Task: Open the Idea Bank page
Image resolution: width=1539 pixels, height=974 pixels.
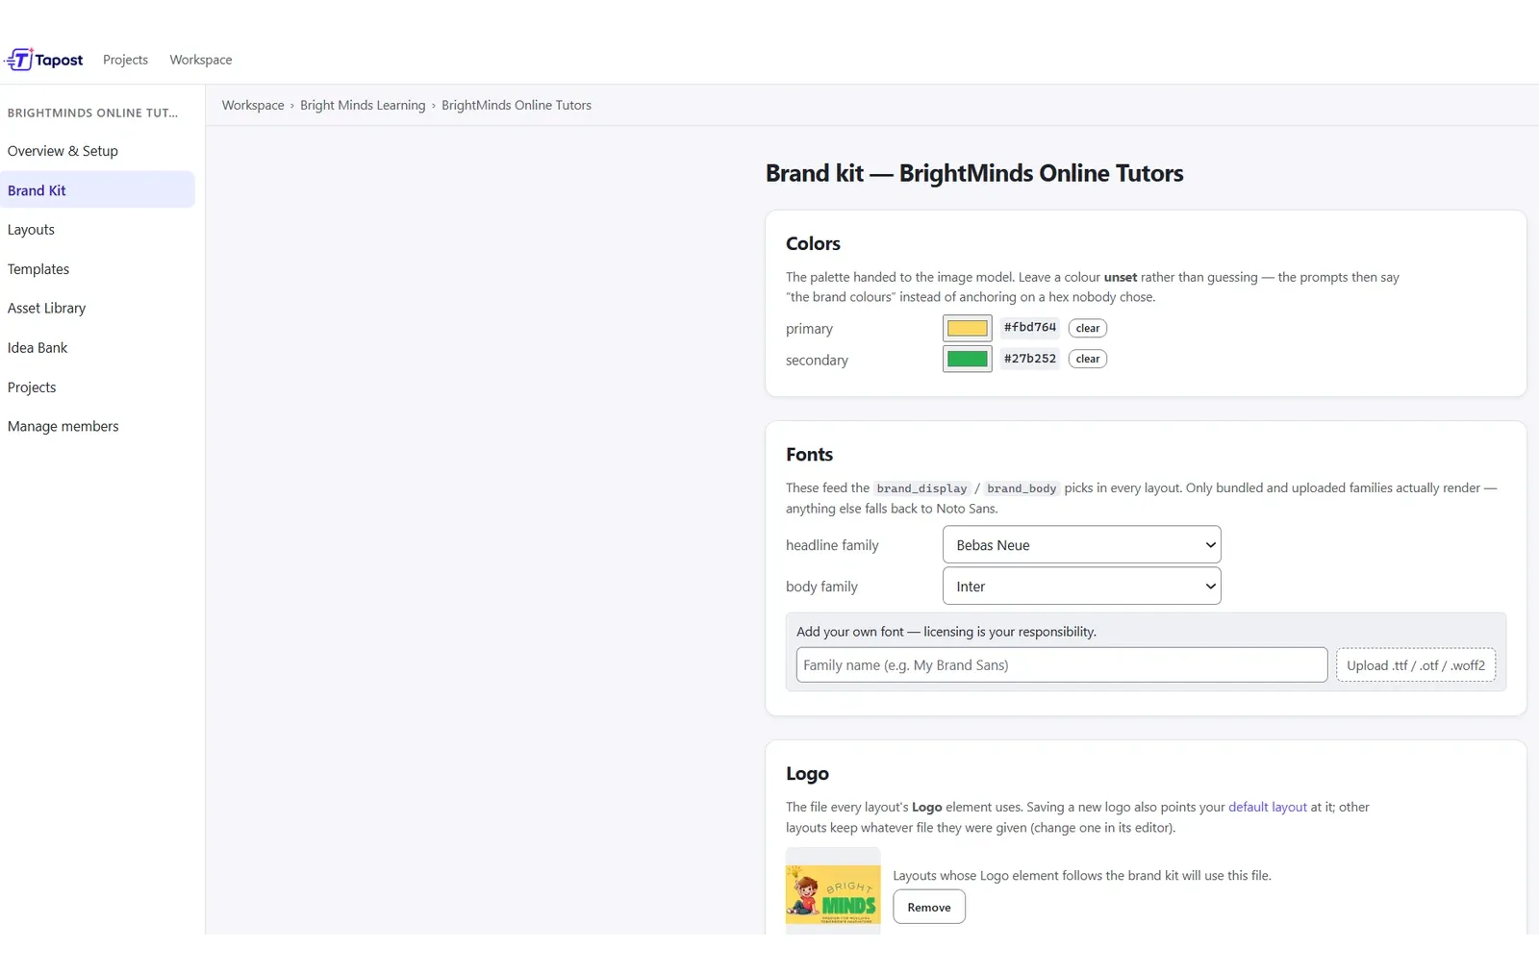Action: click(38, 348)
